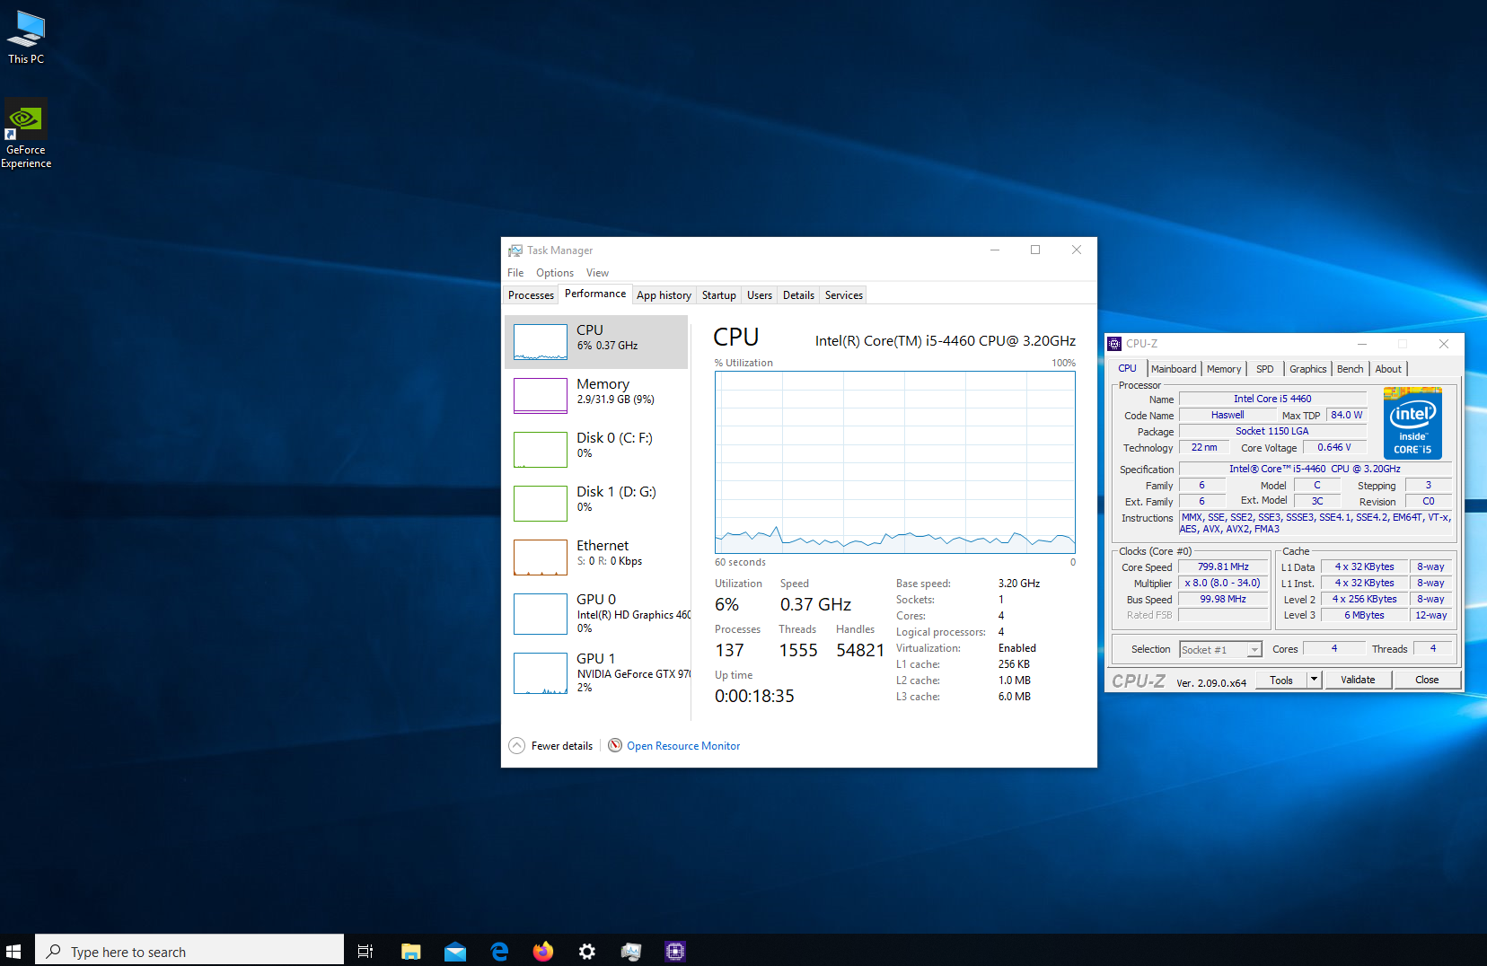Open GeForce Experience desktop shortcut

point(26,134)
